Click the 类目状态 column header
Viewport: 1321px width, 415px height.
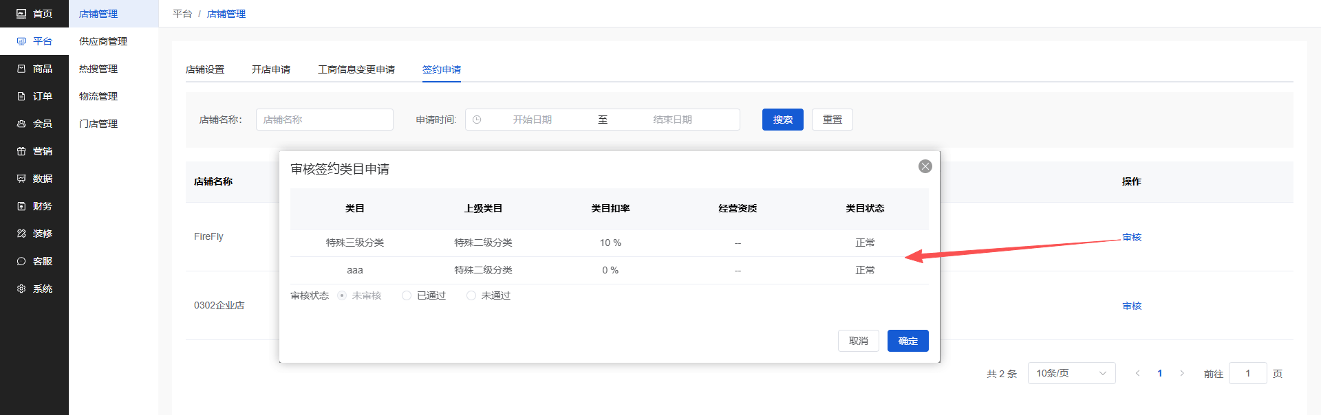(x=865, y=208)
